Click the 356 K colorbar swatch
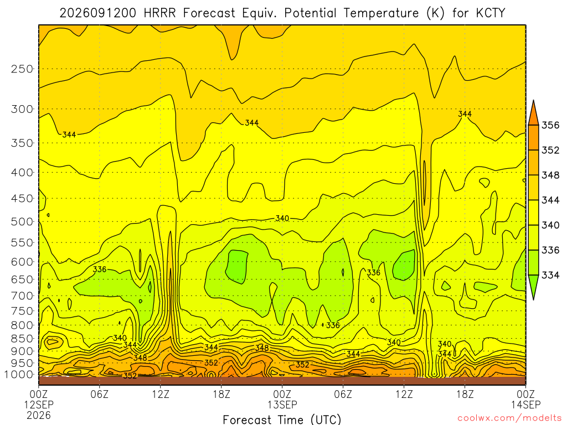 [533, 113]
